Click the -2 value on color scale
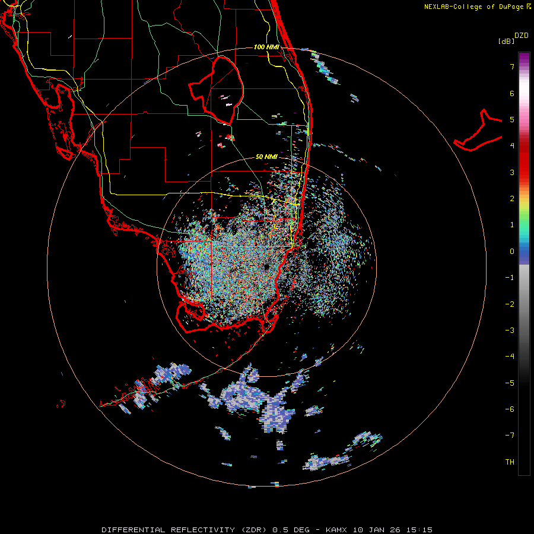The image size is (534, 534). (510, 304)
